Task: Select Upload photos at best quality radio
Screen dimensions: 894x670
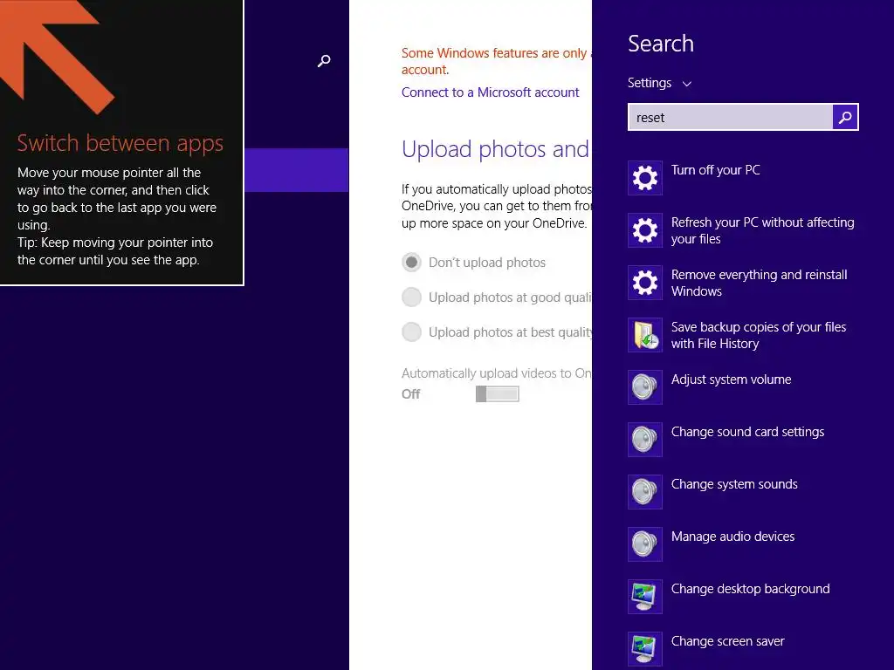Action: (412, 332)
